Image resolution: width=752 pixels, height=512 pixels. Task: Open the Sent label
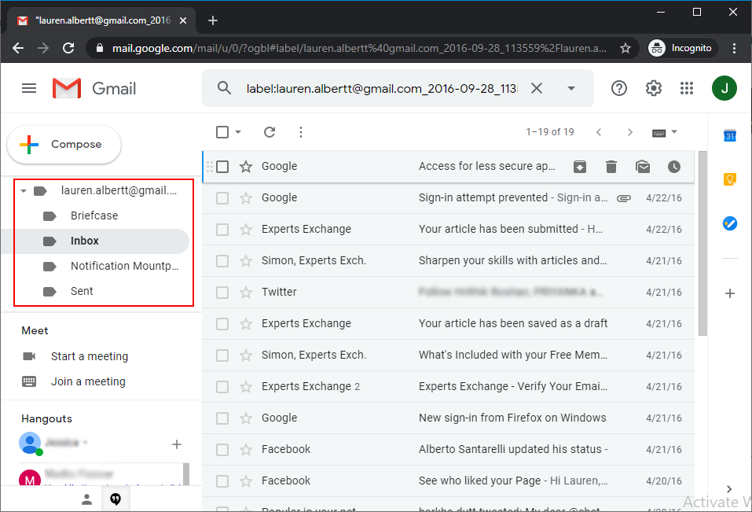coord(82,291)
